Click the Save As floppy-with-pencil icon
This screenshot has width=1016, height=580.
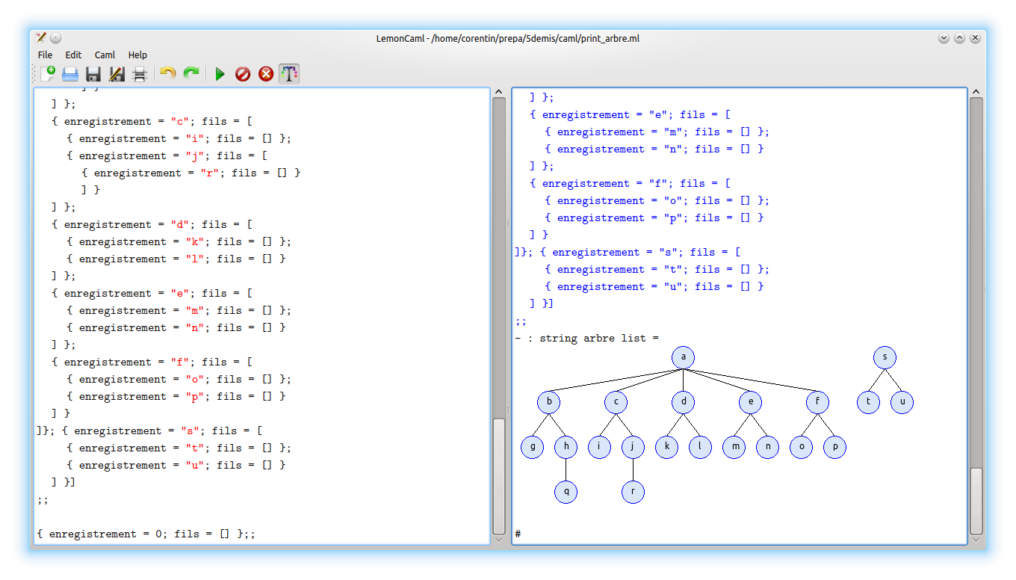pyautogui.click(x=117, y=74)
